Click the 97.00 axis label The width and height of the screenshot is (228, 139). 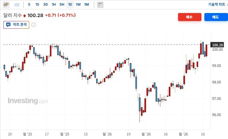point(216,99)
